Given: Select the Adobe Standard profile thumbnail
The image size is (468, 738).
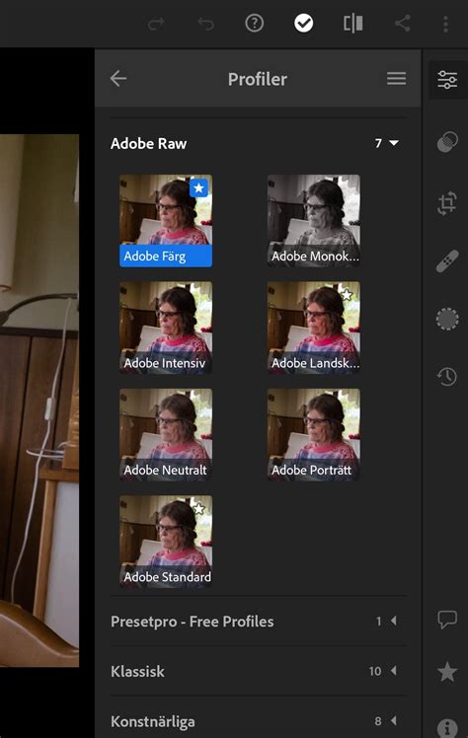Looking at the screenshot, I should pyautogui.click(x=166, y=542).
